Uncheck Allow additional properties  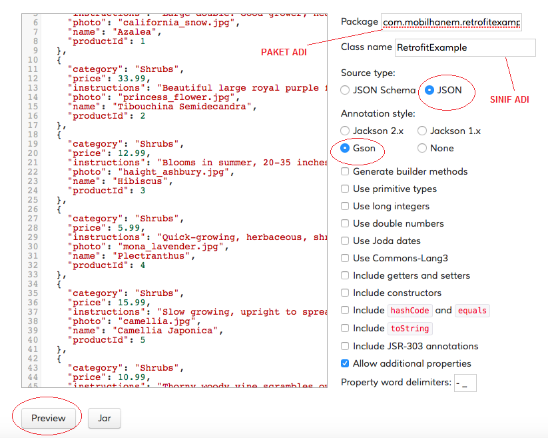[345, 363]
